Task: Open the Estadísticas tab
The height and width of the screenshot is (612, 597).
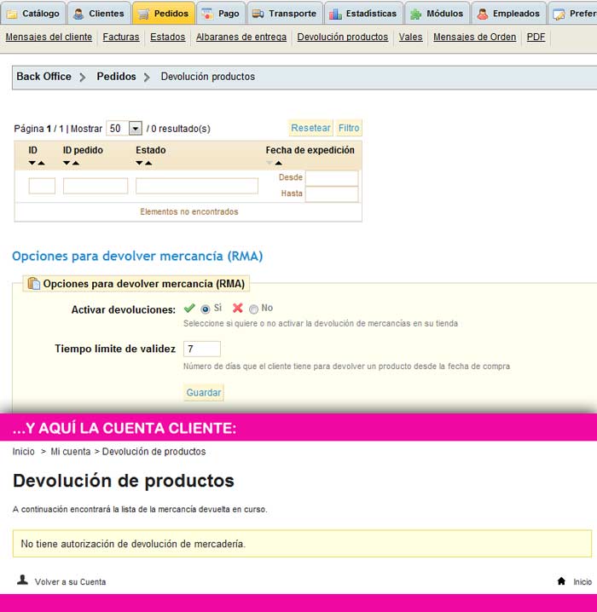Action: pyautogui.click(x=363, y=14)
